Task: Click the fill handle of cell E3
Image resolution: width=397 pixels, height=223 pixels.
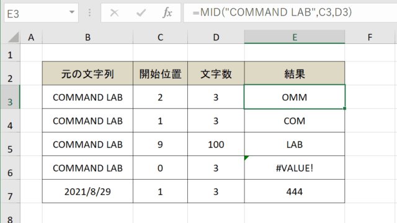Action: click(345, 108)
